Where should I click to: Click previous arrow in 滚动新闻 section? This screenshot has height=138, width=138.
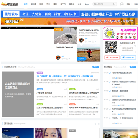click(95, 124)
